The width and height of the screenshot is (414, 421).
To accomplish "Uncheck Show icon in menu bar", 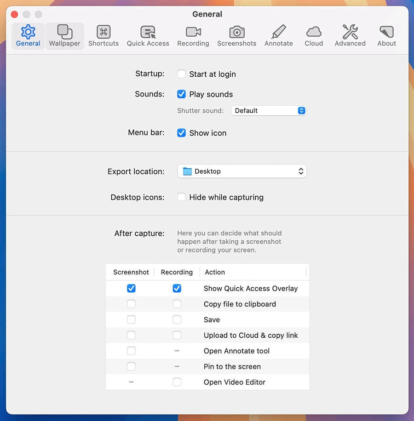I will 182,133.
